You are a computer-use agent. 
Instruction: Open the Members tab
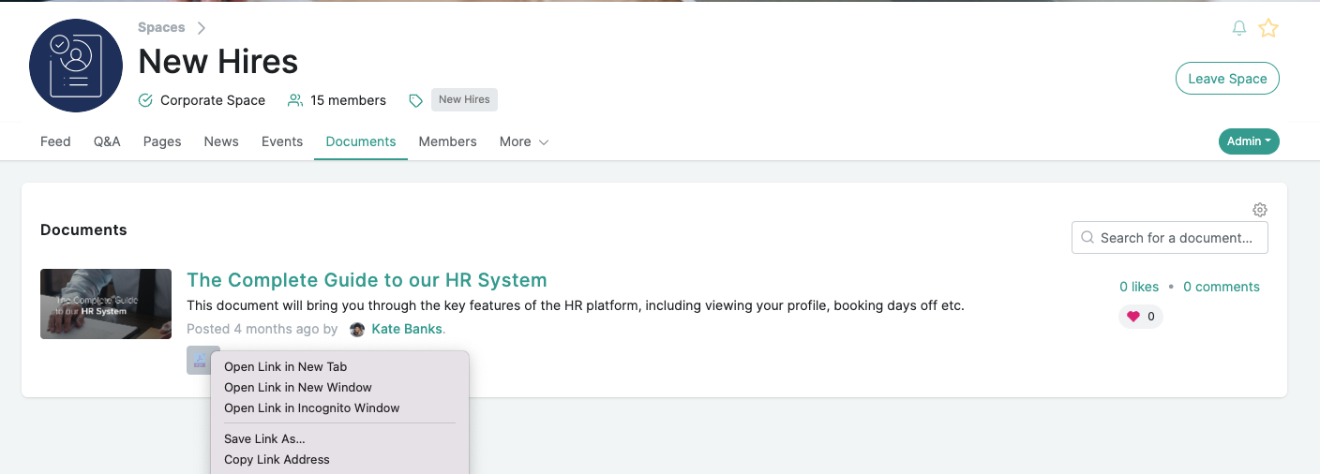[x=447, y=141]
